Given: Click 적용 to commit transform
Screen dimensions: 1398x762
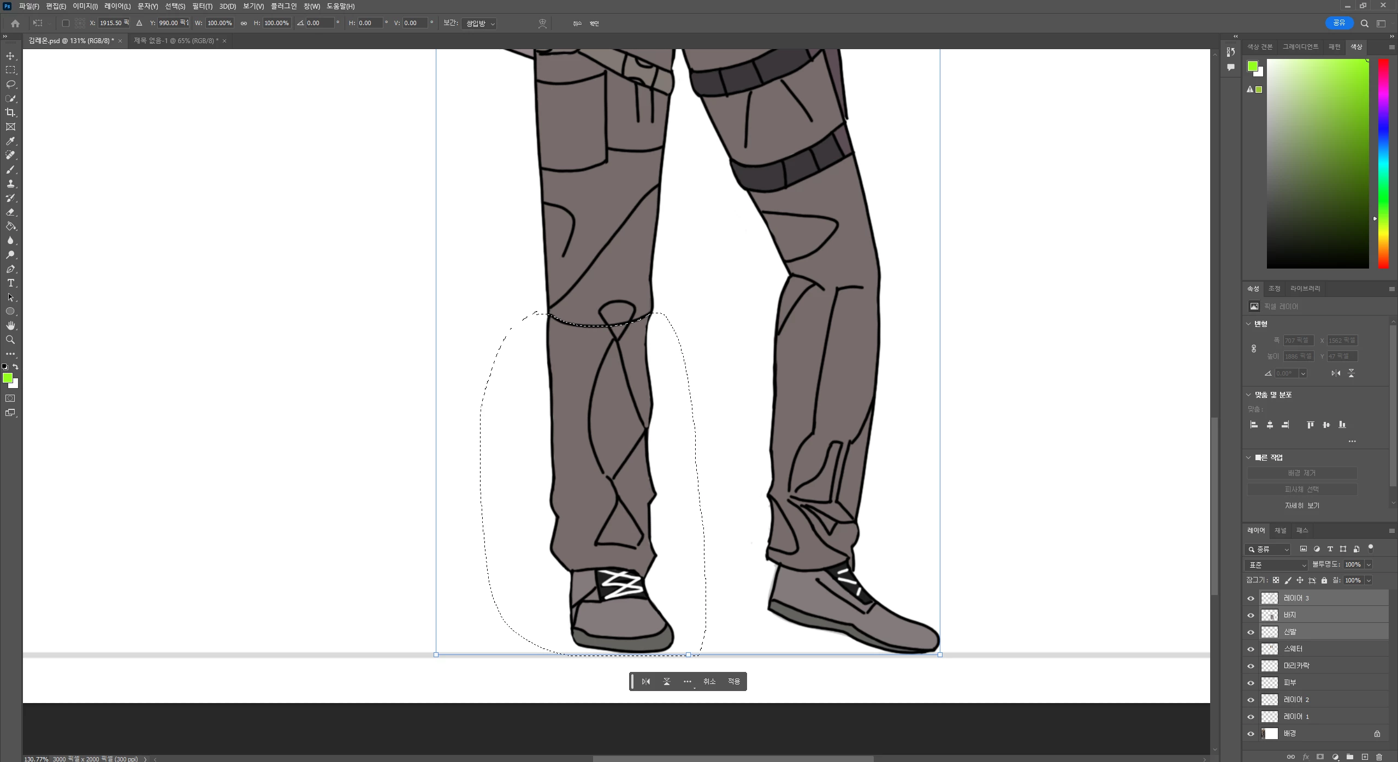Looking at the screenshot, I should point(733,681).
